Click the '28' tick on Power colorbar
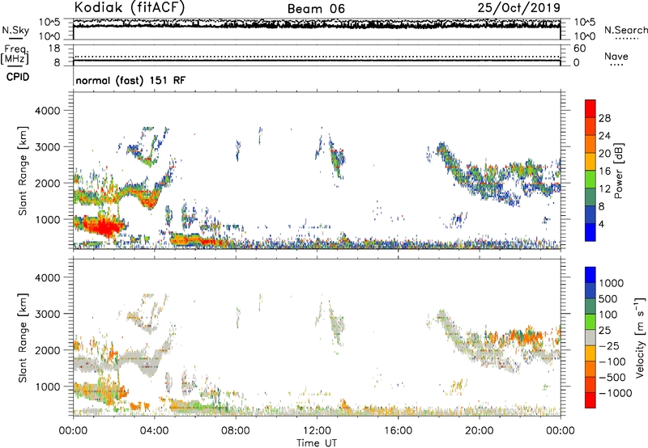This screenshot has width=648, height=448. (x=604, y=118)
